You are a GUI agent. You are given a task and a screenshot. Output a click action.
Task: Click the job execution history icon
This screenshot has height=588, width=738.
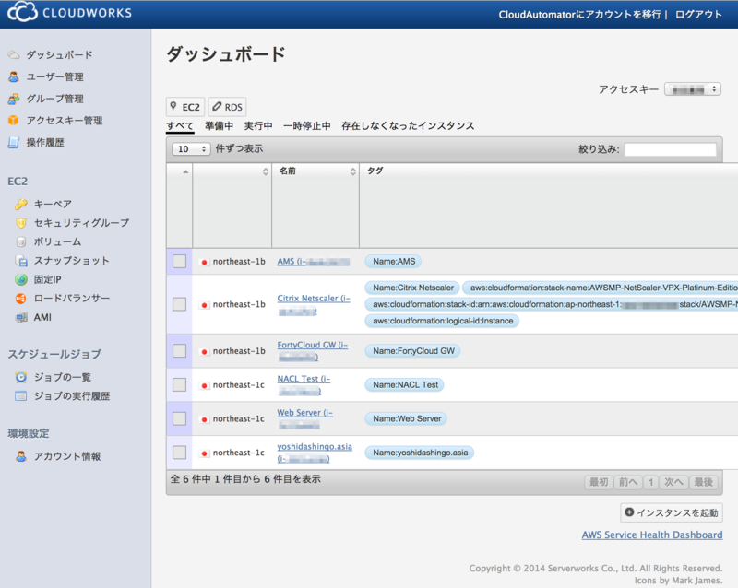coord(21,396)
